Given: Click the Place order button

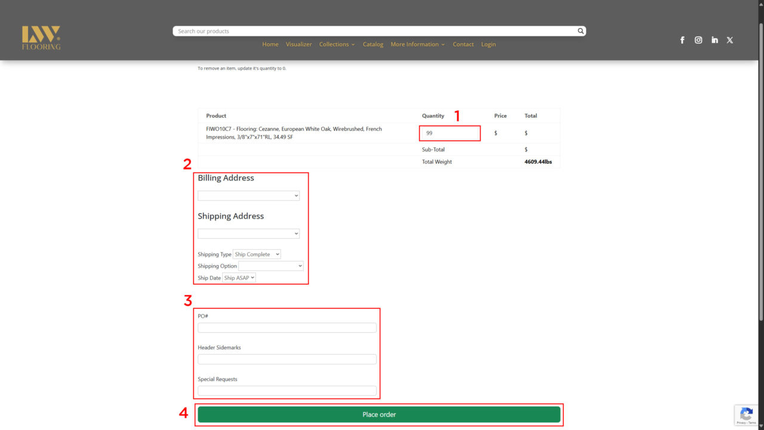Looking at the screenshot, I should point(379,414).
